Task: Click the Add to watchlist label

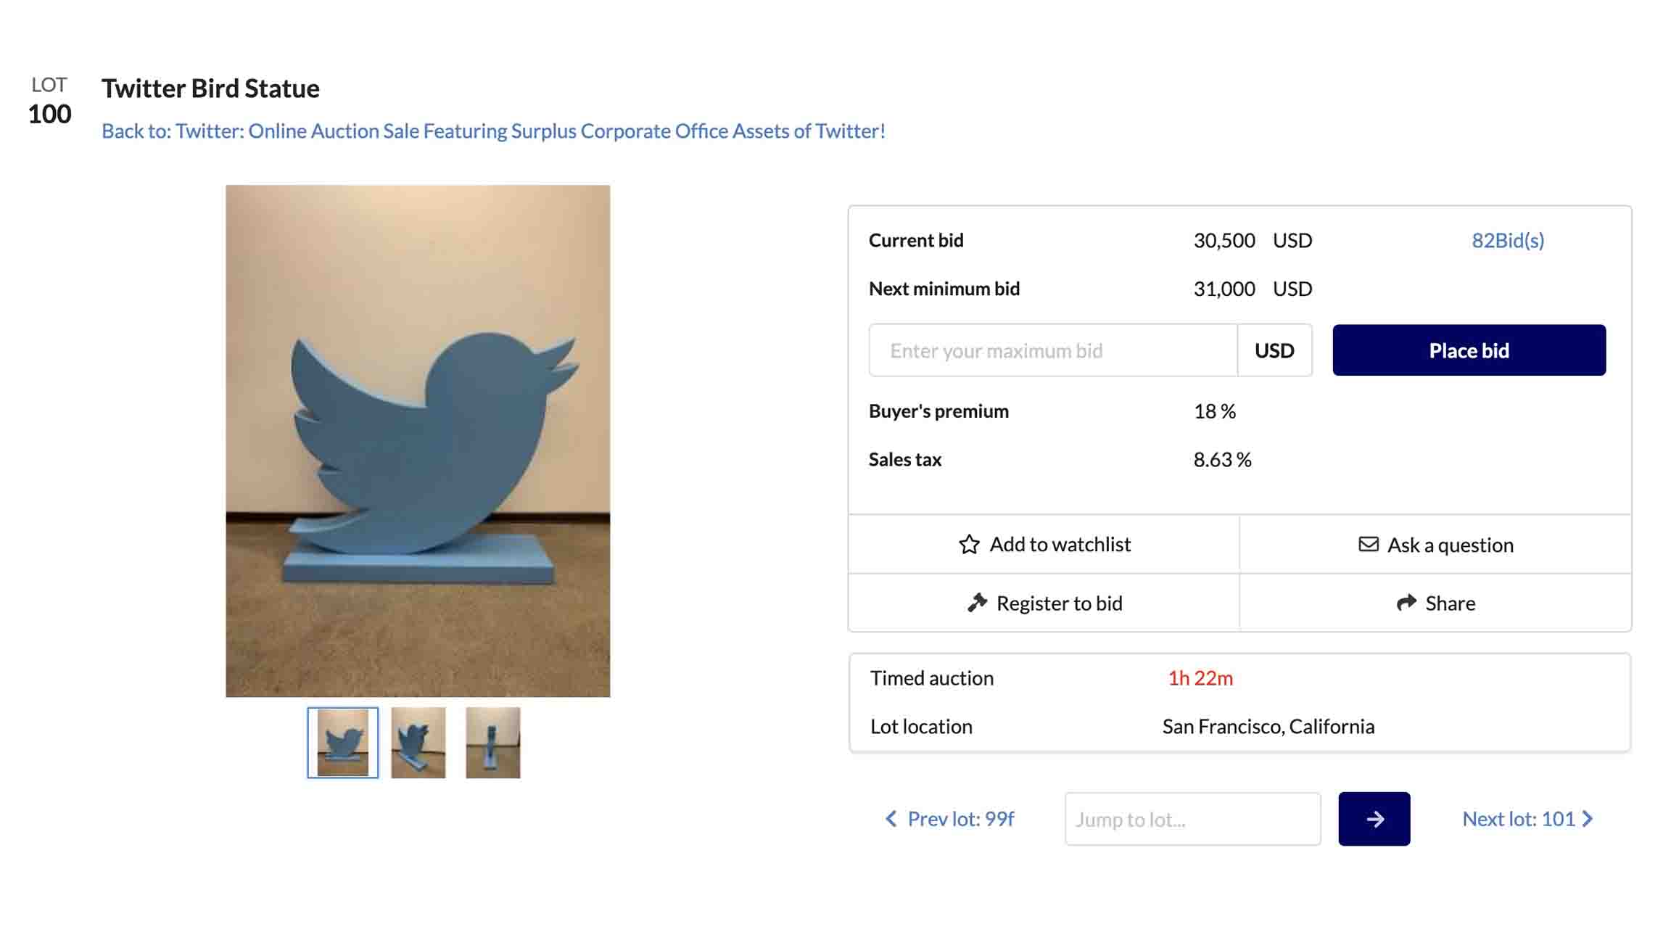Action: click(x=1060, y=544)
